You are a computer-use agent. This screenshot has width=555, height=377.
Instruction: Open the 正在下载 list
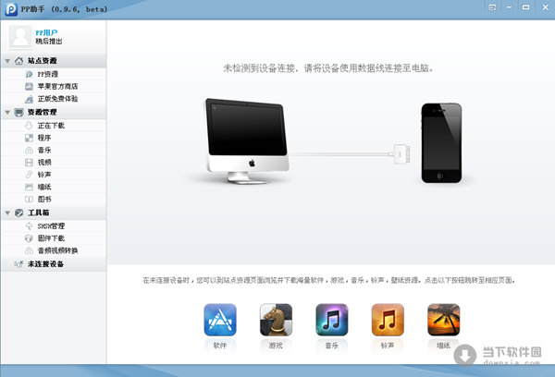(53, 126)
